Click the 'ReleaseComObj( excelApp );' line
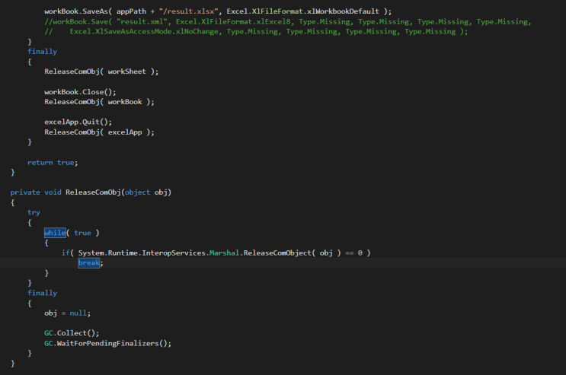566x375 pixels. (x=99, y=132)
